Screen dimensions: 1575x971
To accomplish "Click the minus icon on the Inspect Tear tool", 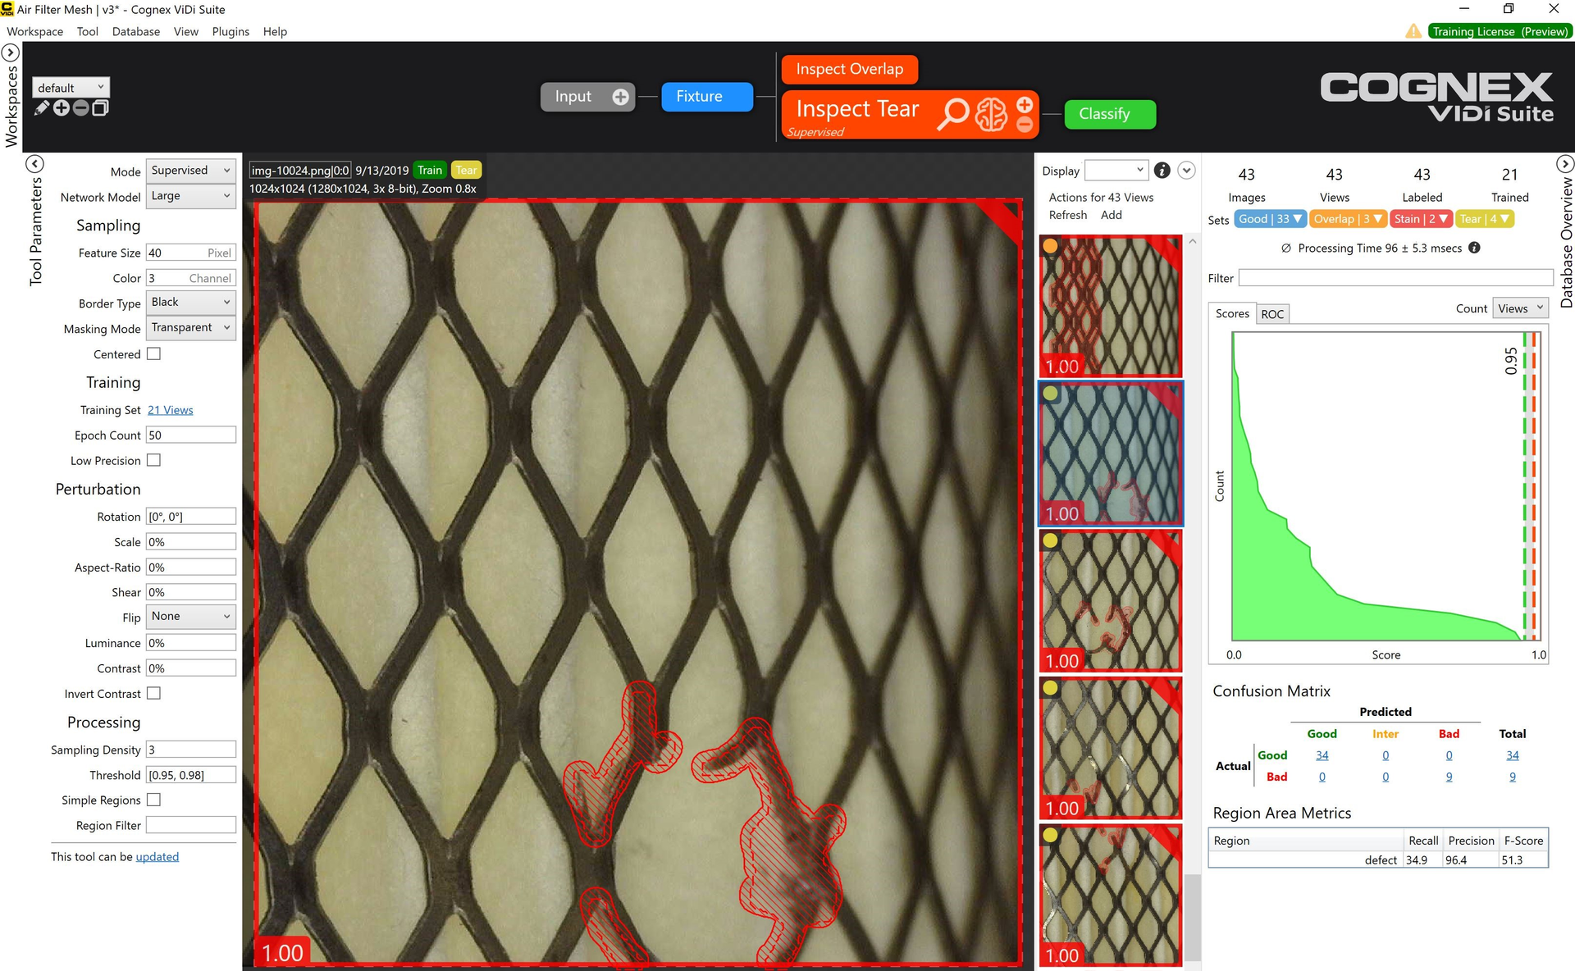I will (x=1025, y=125).
